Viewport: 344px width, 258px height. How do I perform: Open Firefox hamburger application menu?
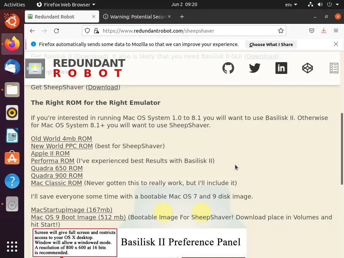click(x=336, y=31)
